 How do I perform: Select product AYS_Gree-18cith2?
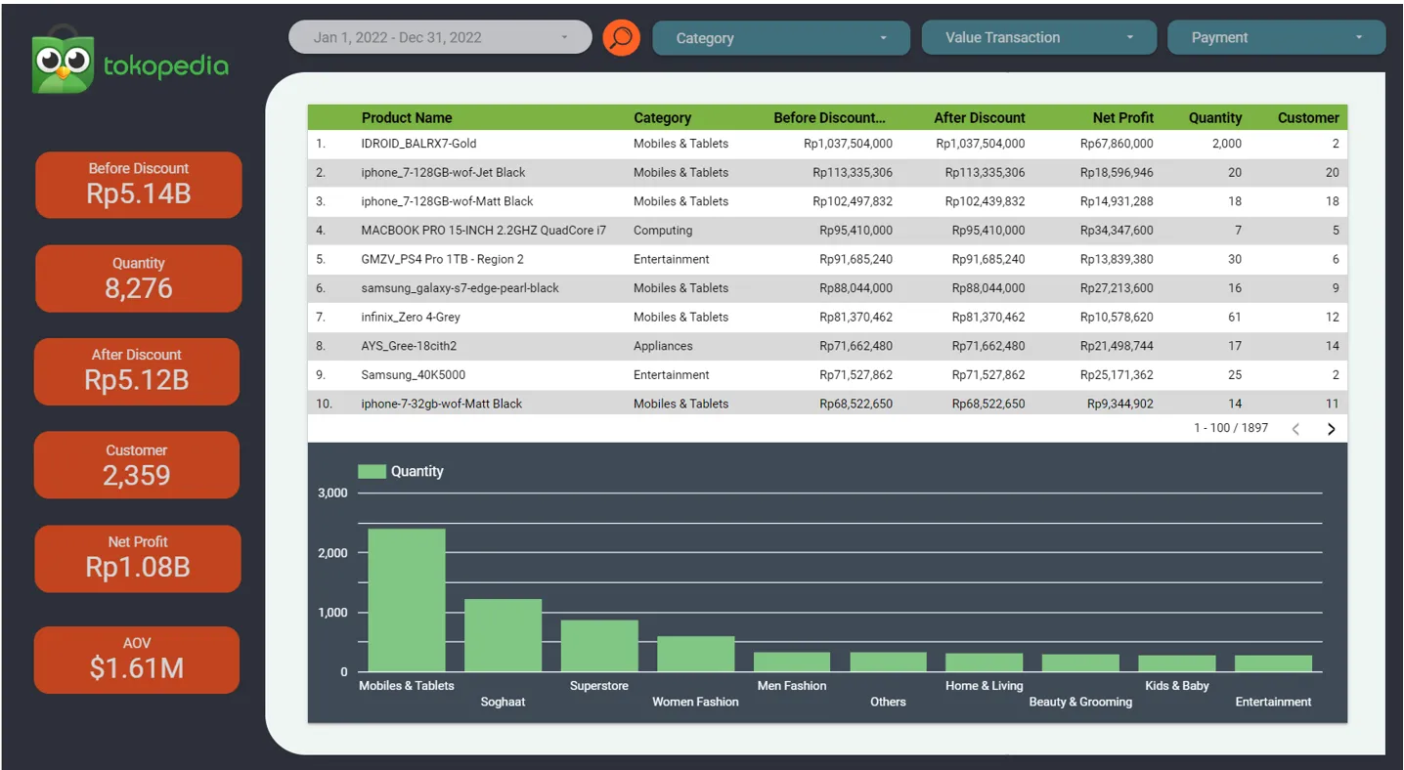click(409, 346)
